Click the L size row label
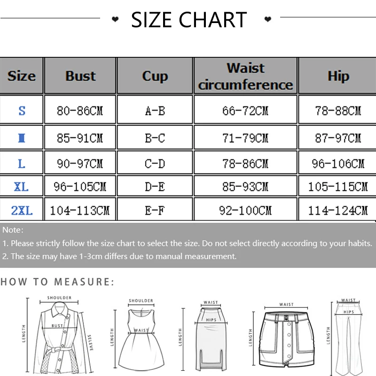This screenshot has width=376, height=376. pyautogui.click(x=22, y=164)
